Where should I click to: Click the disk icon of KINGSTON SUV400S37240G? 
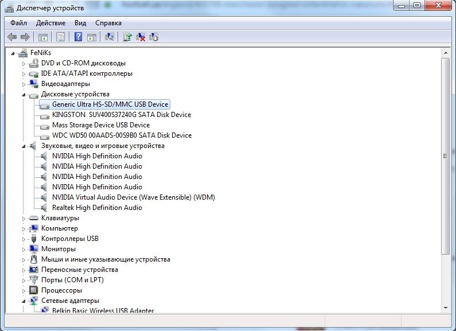pos(45,115)
